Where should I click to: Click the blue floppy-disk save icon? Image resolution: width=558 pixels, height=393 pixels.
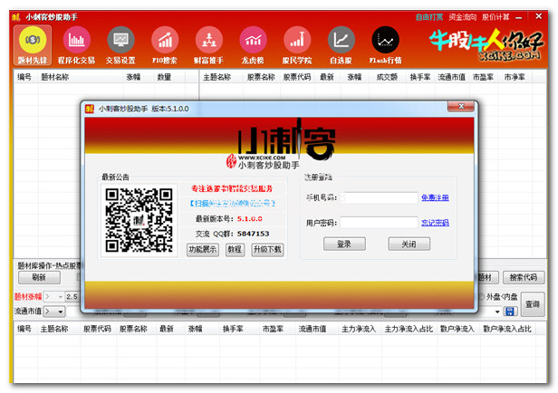(x=510, y=312)
